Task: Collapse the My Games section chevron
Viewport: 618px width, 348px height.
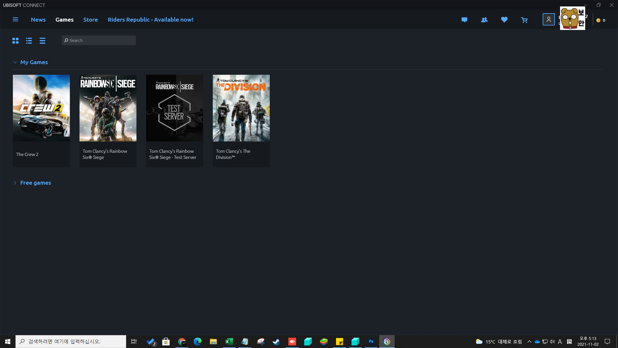Action: click(15, 62)
